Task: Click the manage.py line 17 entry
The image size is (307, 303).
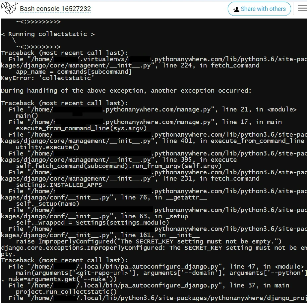Action: (x=145, y=122)
